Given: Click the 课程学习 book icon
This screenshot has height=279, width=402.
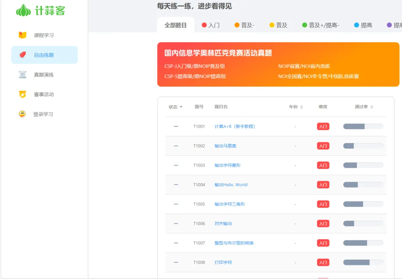Looking at the screenshot, I should tap(23, 35).
